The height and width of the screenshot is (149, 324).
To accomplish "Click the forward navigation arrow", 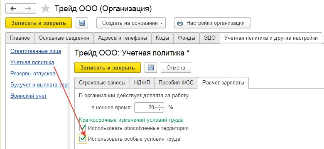I will (x=28, y=8).
